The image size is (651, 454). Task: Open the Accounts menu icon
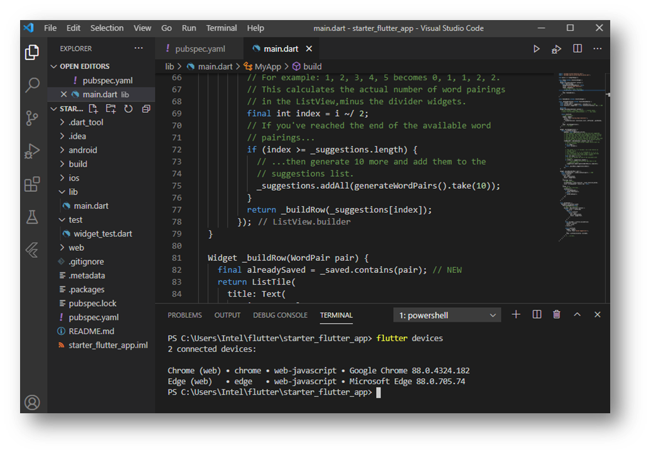tap(32, 402)
